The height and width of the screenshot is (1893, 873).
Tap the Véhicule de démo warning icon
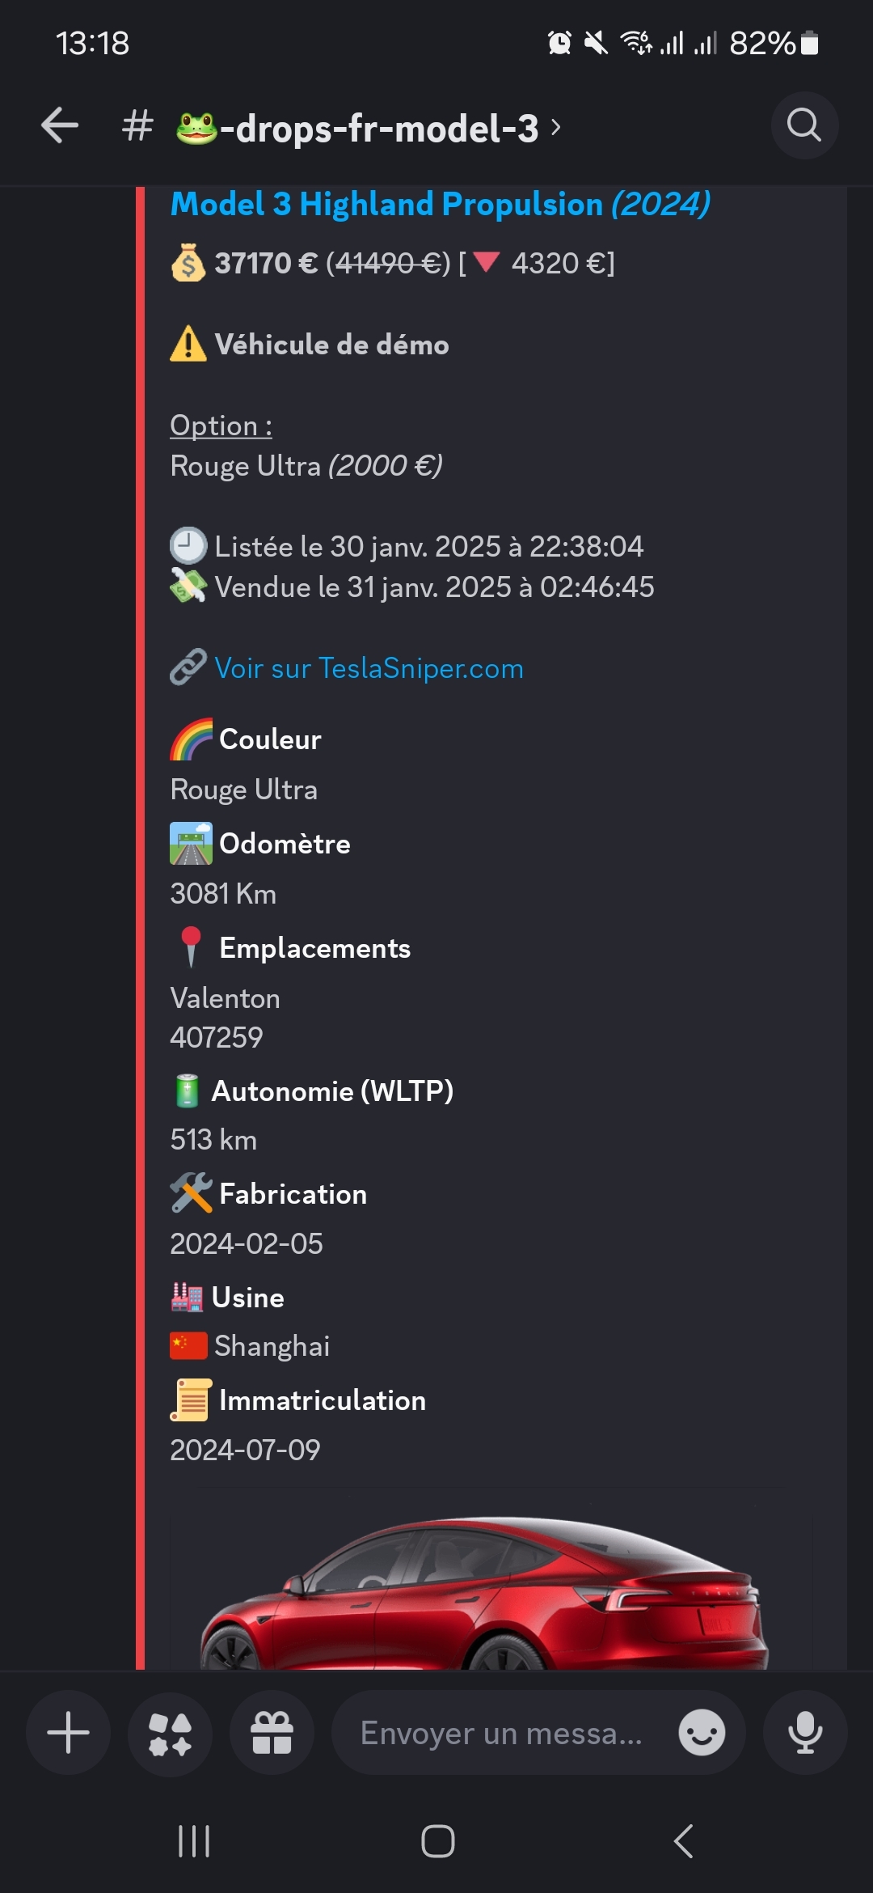188,345
